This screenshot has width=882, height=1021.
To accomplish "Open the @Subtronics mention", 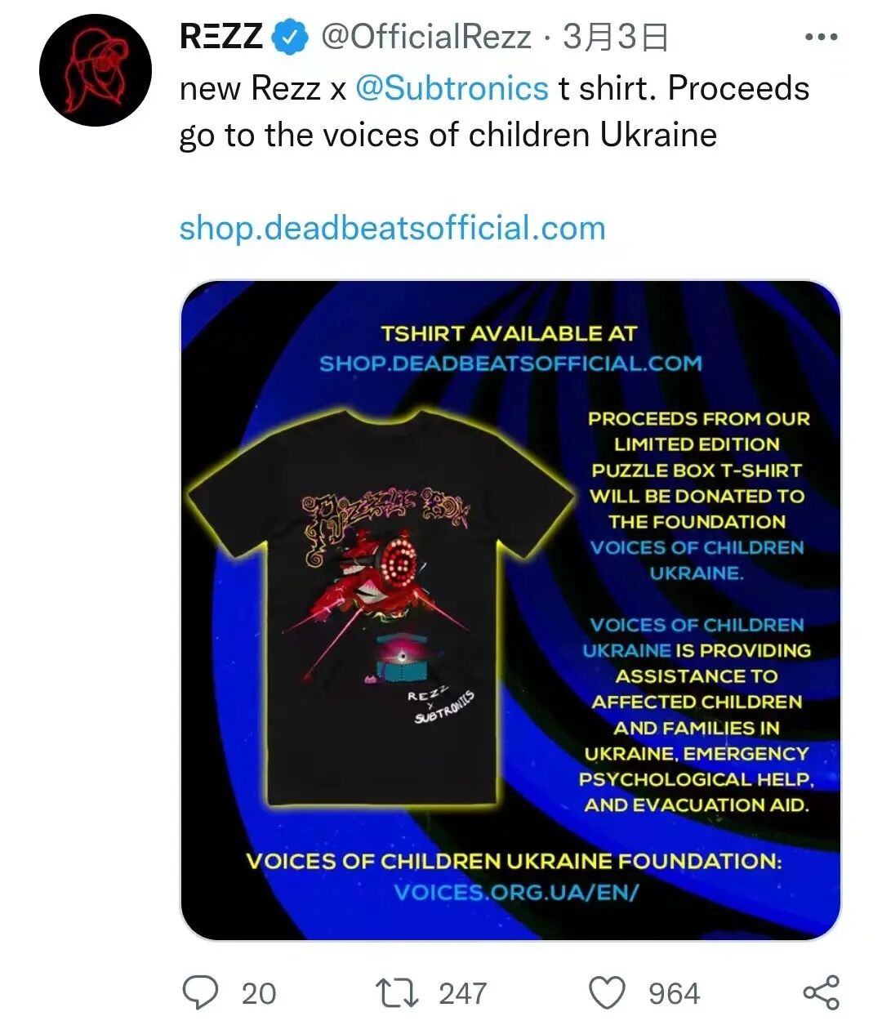I will 452,88.
